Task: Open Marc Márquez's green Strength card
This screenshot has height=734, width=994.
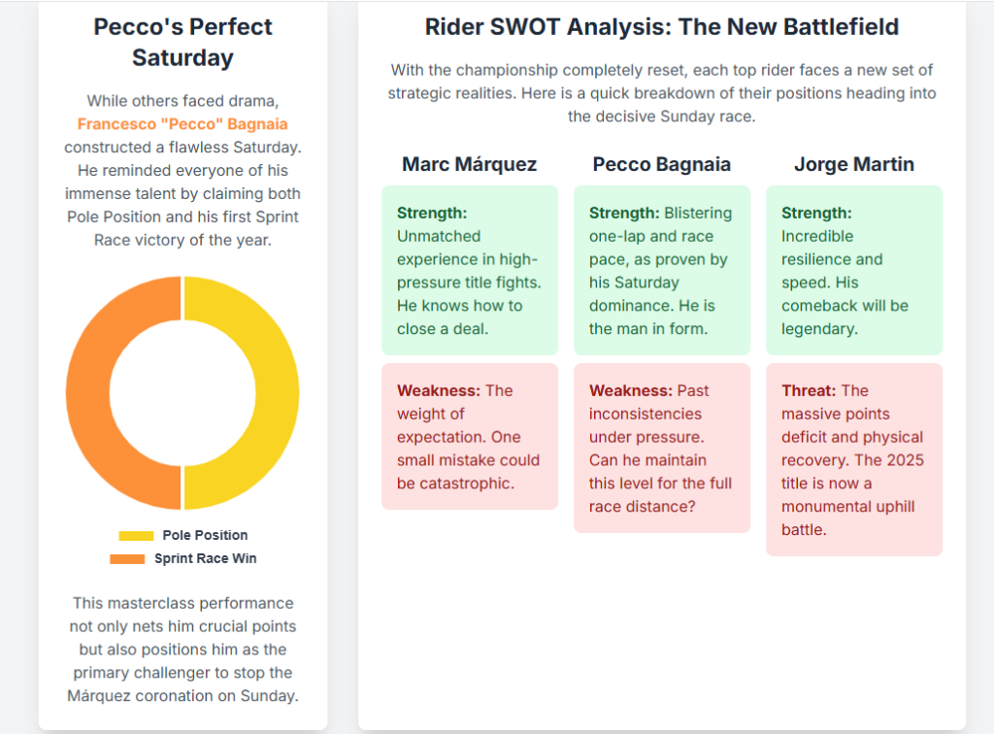Action: (x=470, y=270)
